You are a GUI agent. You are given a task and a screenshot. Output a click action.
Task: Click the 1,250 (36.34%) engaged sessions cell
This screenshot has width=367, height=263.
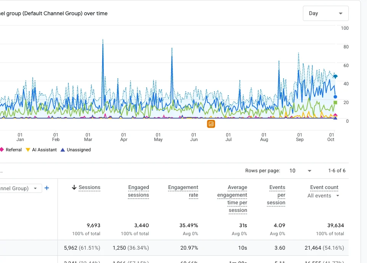(x=130, y=248)
